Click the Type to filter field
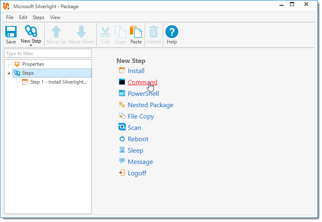The width and height of the screenshot is (322, 222). (48, 54)
